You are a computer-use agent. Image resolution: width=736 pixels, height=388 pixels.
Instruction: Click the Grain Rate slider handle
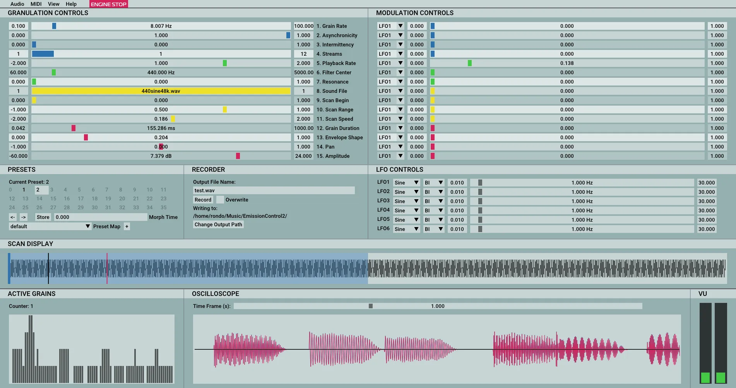pyautogui.click(x=54, y=26)
